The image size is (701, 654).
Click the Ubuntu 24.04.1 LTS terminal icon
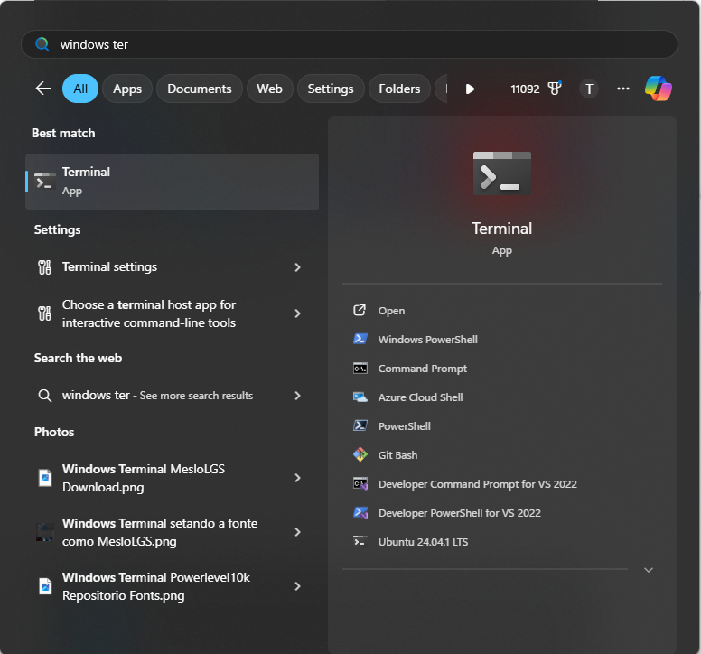pos(360,541)
